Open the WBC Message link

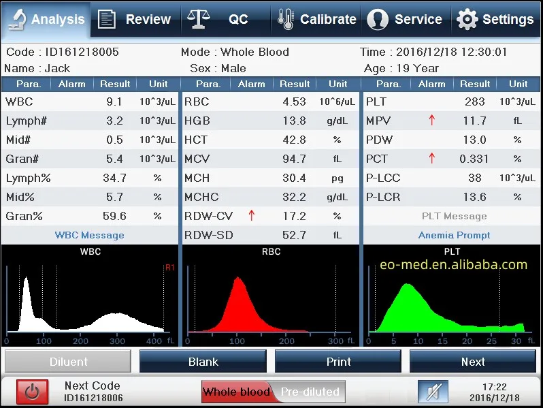(89, 235)
